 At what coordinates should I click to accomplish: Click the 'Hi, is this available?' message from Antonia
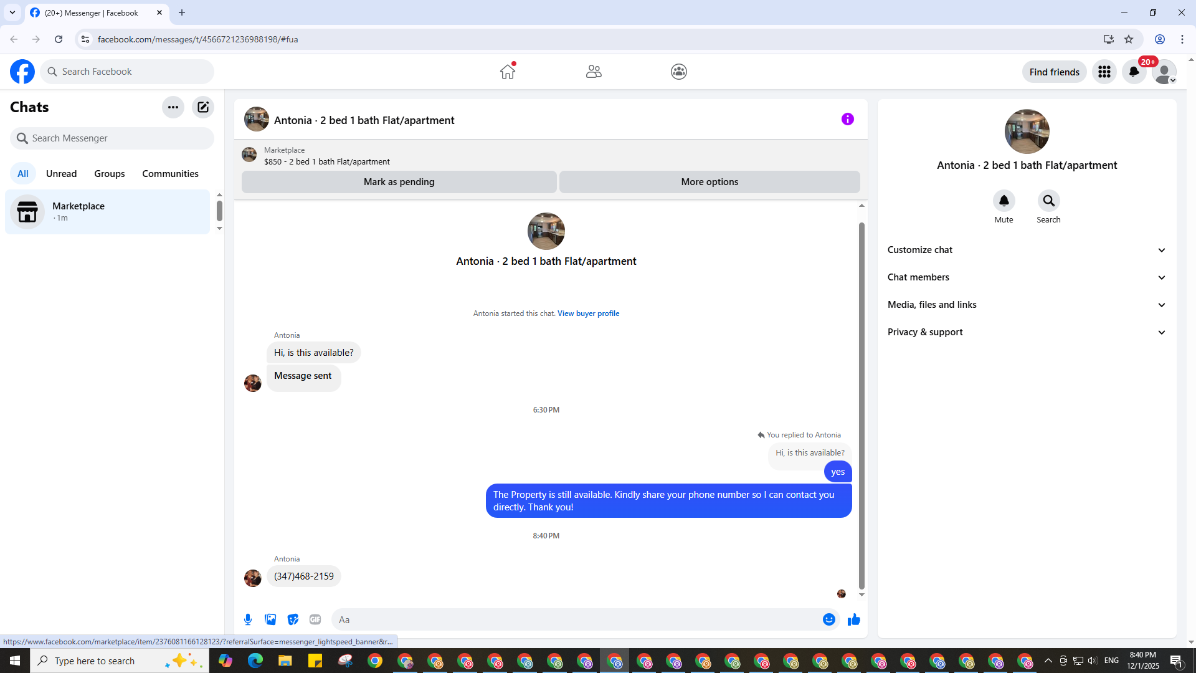(314, 353)
